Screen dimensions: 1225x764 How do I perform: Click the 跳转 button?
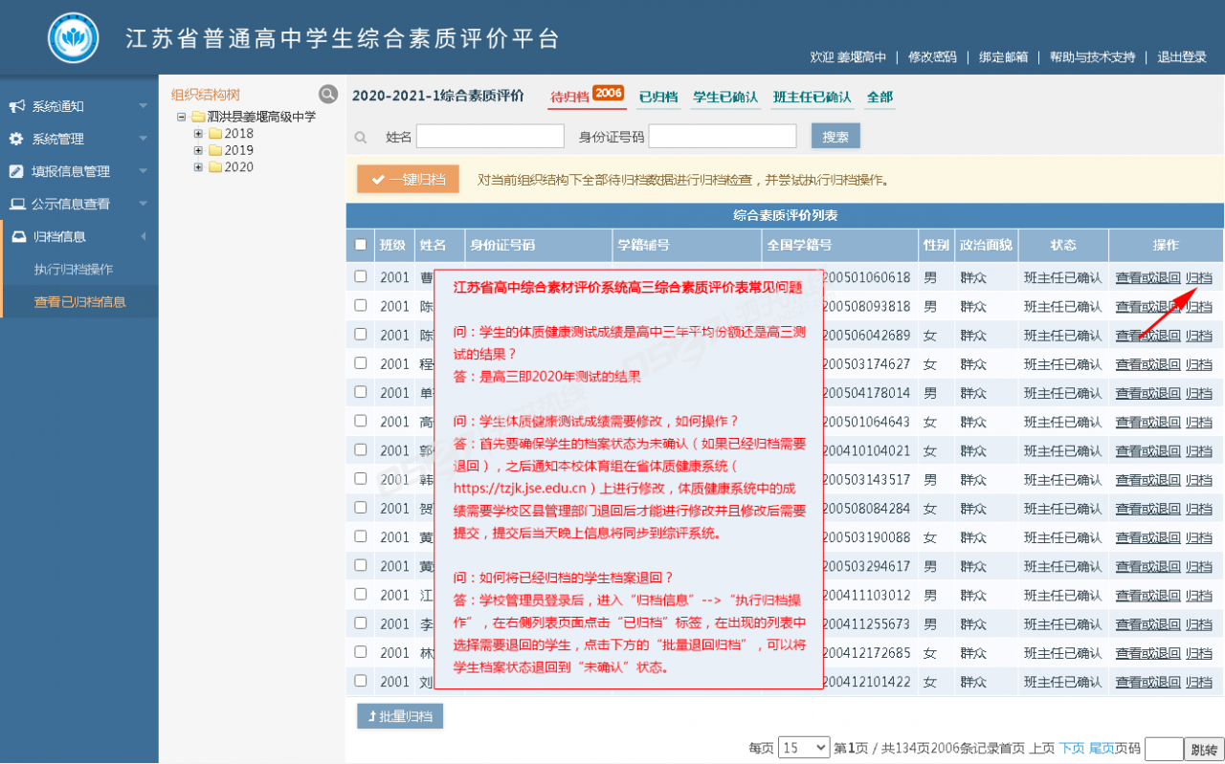pos(1204,749)
